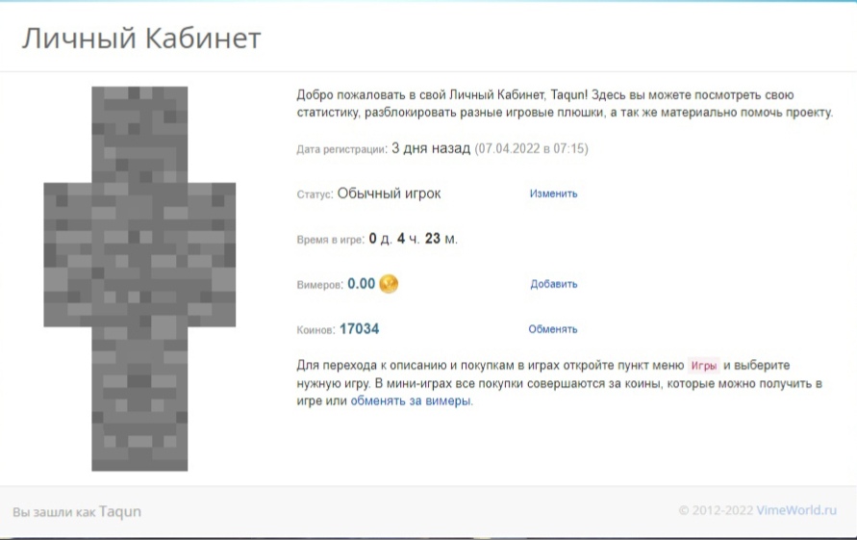This screenshot has width=857, height=540.
Task: Click the Изменить link next to status
Action: tap(553, 193)
